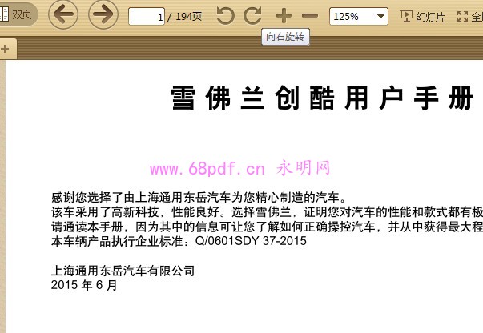
Task: Add a new tab with the plus
Action: coord(5,49)
